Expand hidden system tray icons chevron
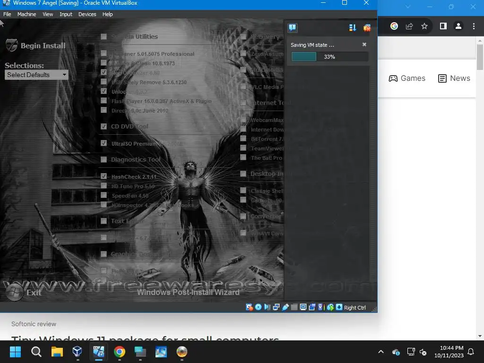This screenshot has width=484, height=363. point(381,352)
